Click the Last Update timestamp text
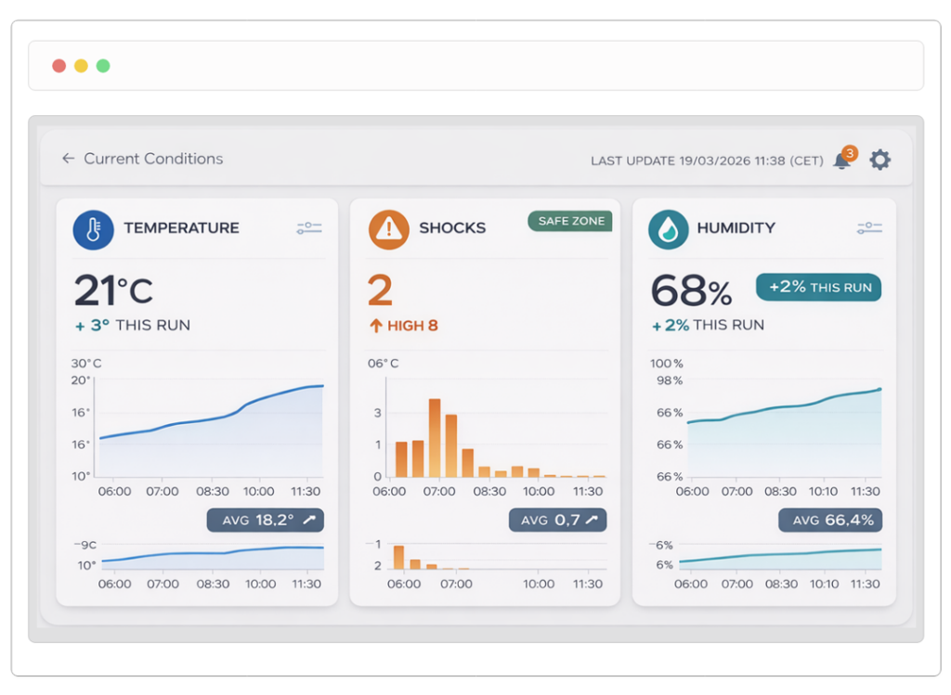Screen dimensions: 951x695 tap(707, 161)
